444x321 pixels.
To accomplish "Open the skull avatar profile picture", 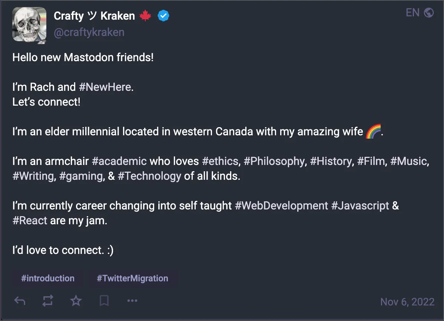I will coord(29,25).
